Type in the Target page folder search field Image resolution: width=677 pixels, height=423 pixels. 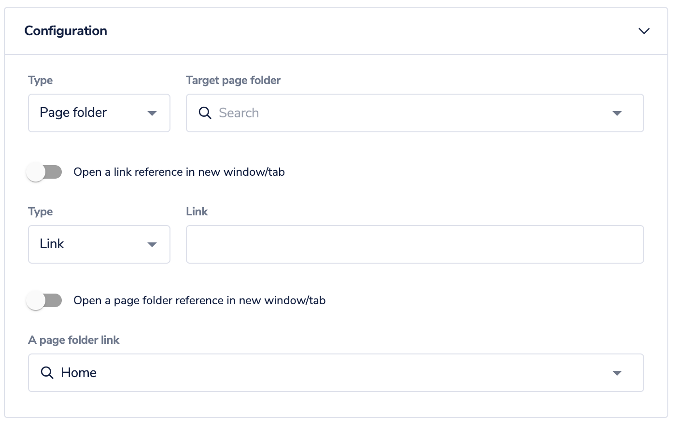click(x=406, y=113)
